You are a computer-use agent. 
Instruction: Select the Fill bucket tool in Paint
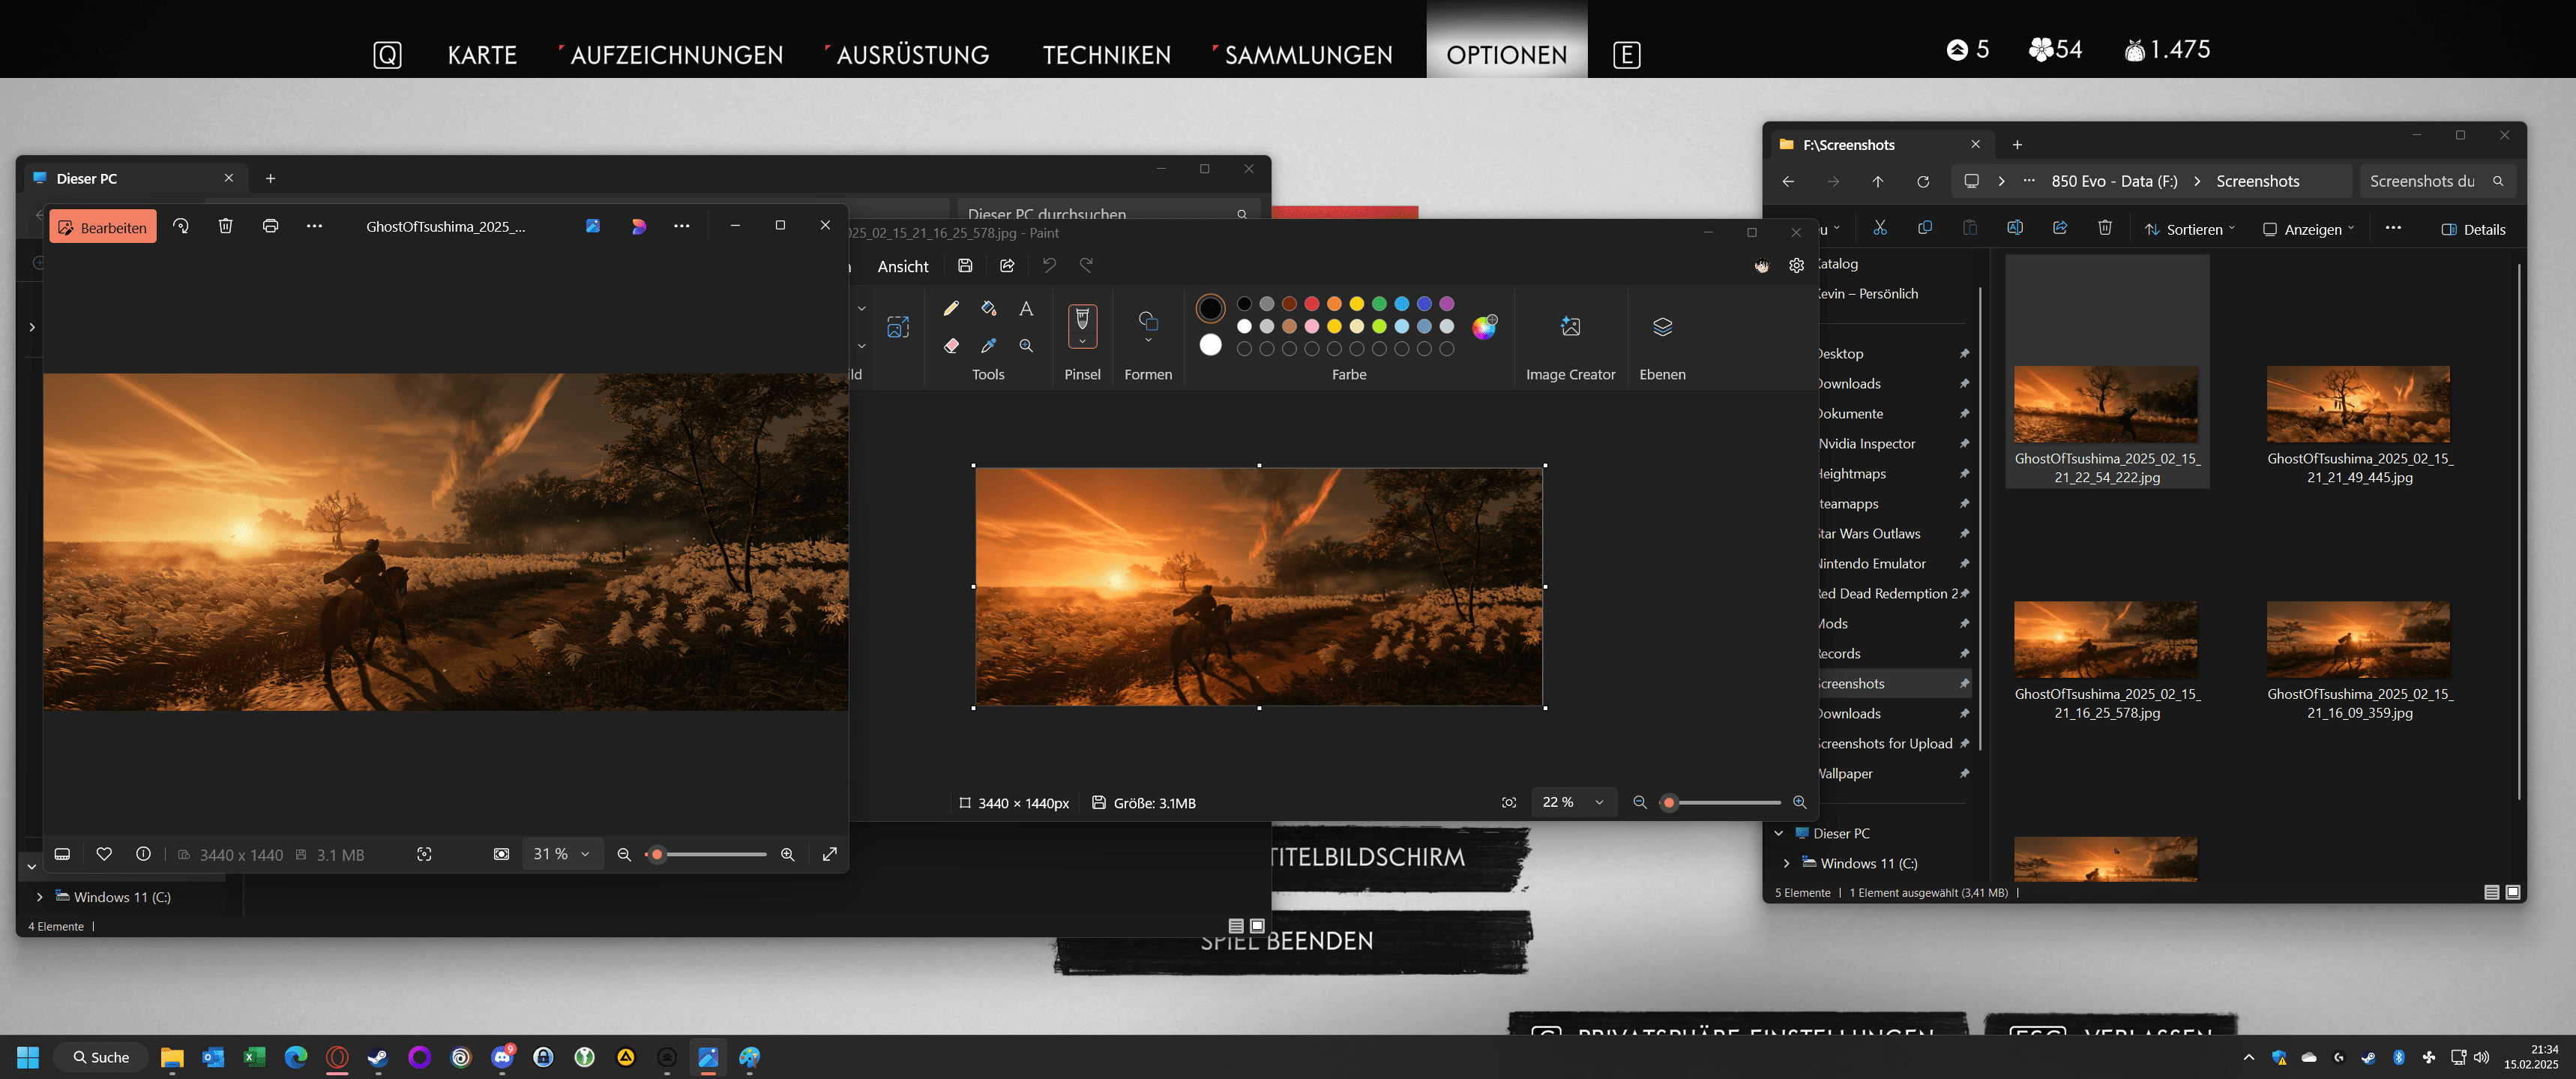[989, 308]
